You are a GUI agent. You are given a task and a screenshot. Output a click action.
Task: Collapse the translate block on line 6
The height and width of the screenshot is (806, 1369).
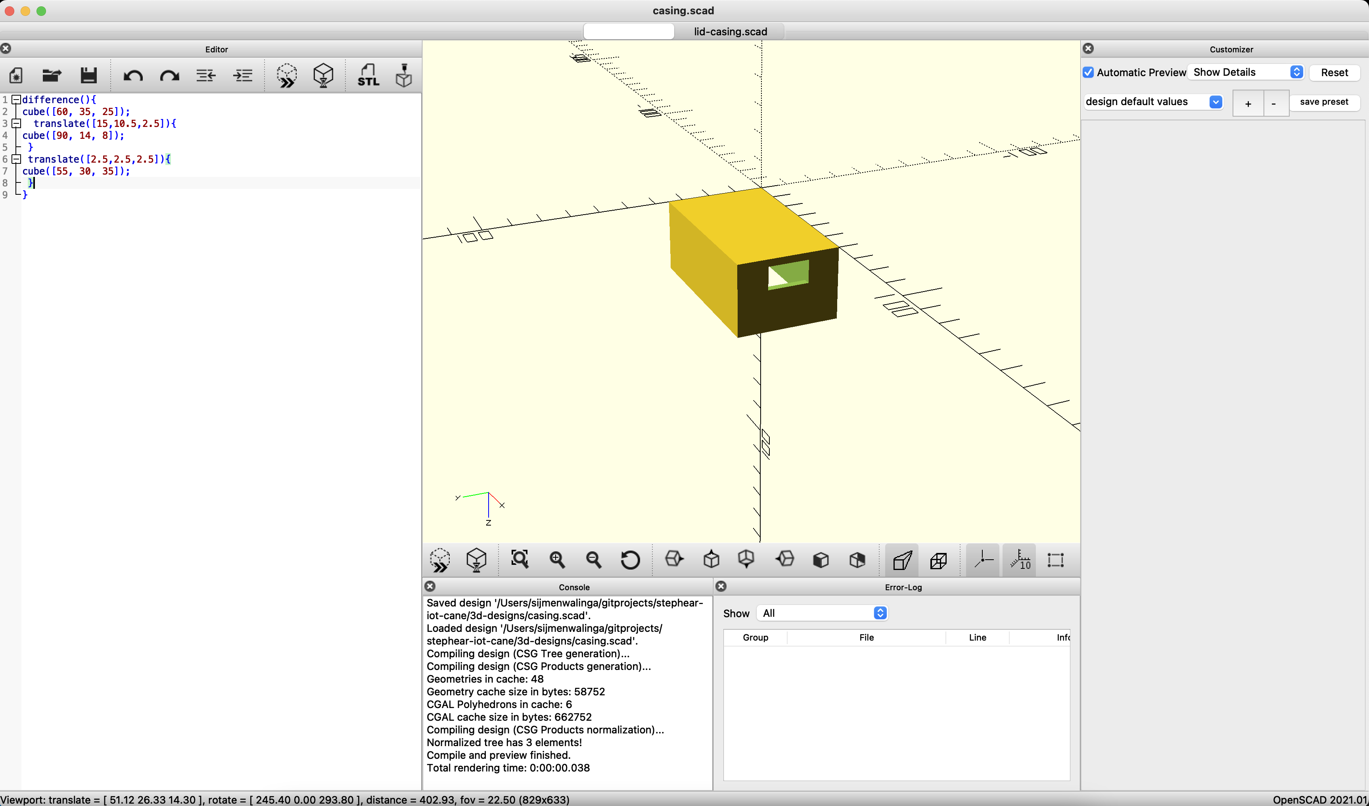click(x=16, y=159)
